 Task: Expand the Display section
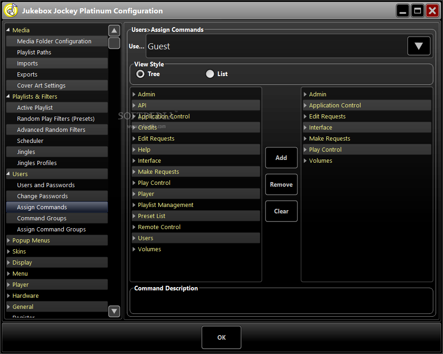(8, 263)
